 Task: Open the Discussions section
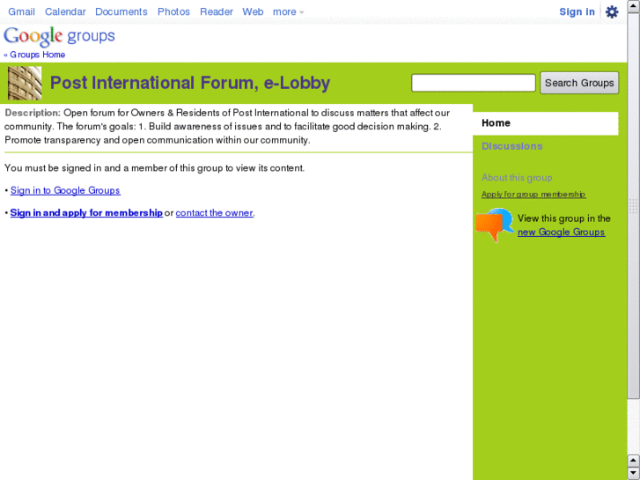click(x=511, y=146)
